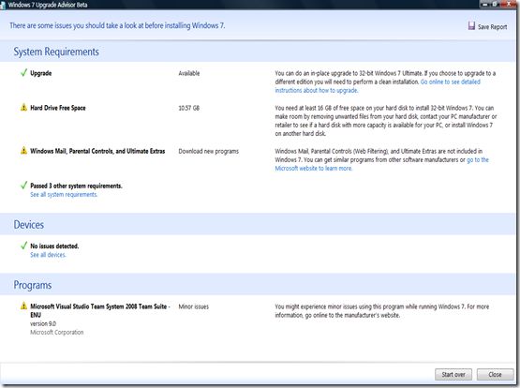The width and height of the screenshot is (520, 388).
Task: Click the System Requirements section heading
Action: click(x=56, y=52)
